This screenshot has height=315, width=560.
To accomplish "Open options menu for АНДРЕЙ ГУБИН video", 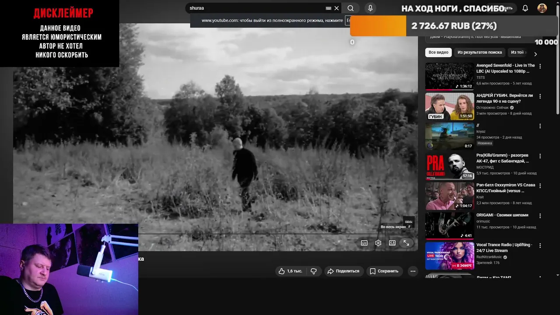I will 540,96.
